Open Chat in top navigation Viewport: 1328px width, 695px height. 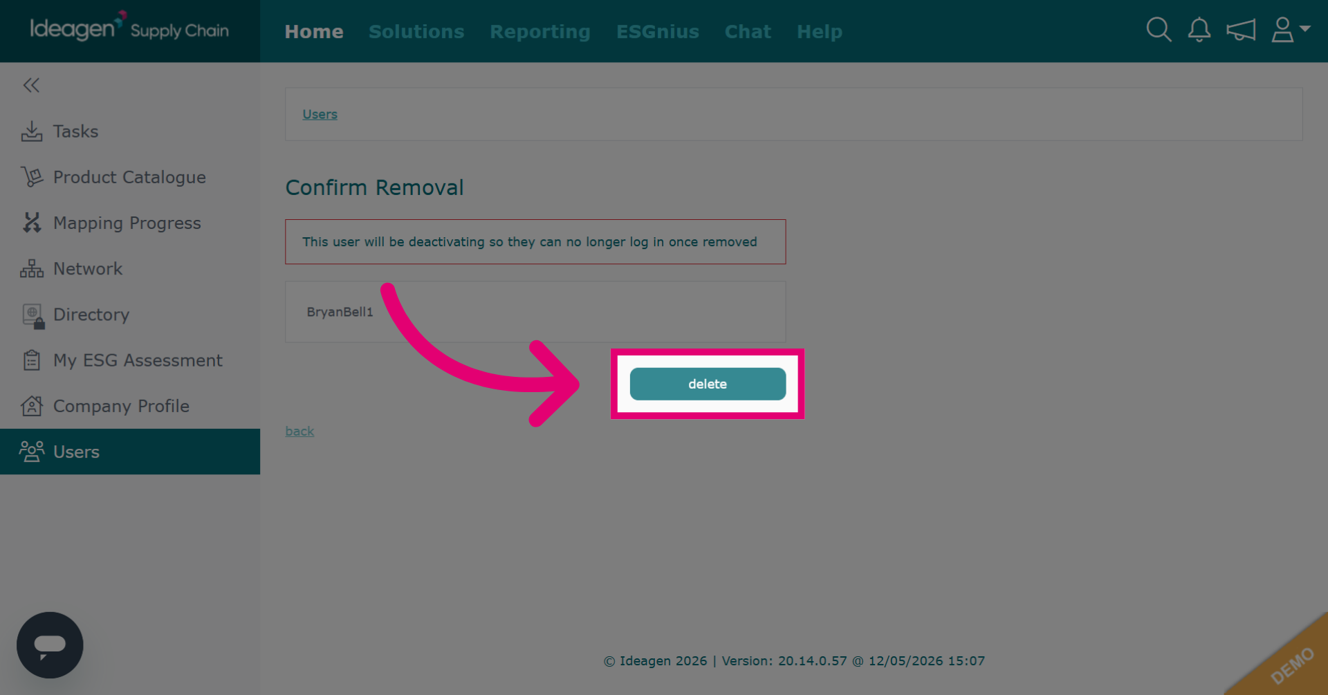[748, 31]
